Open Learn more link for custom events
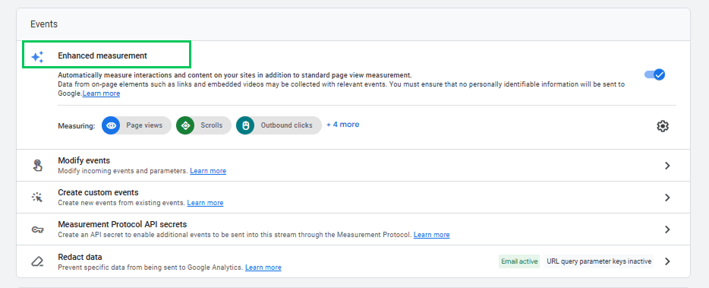The width and height of the screenshot is (709, 288). tap(205, 203)
